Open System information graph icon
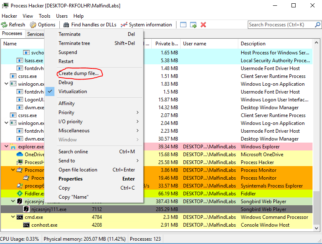The width and height of the screenshot is (322, 244). pyautogui.click(x=124, y=25)
